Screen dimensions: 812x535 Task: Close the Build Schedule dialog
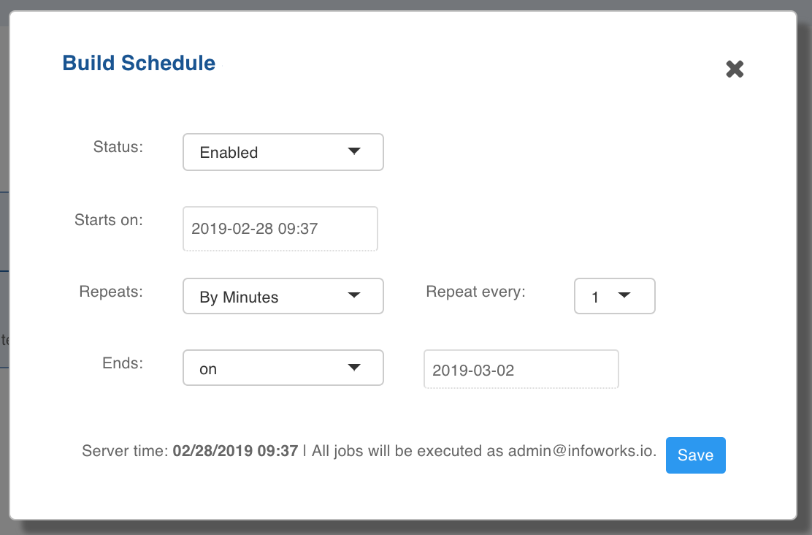(x=735, y=69)
